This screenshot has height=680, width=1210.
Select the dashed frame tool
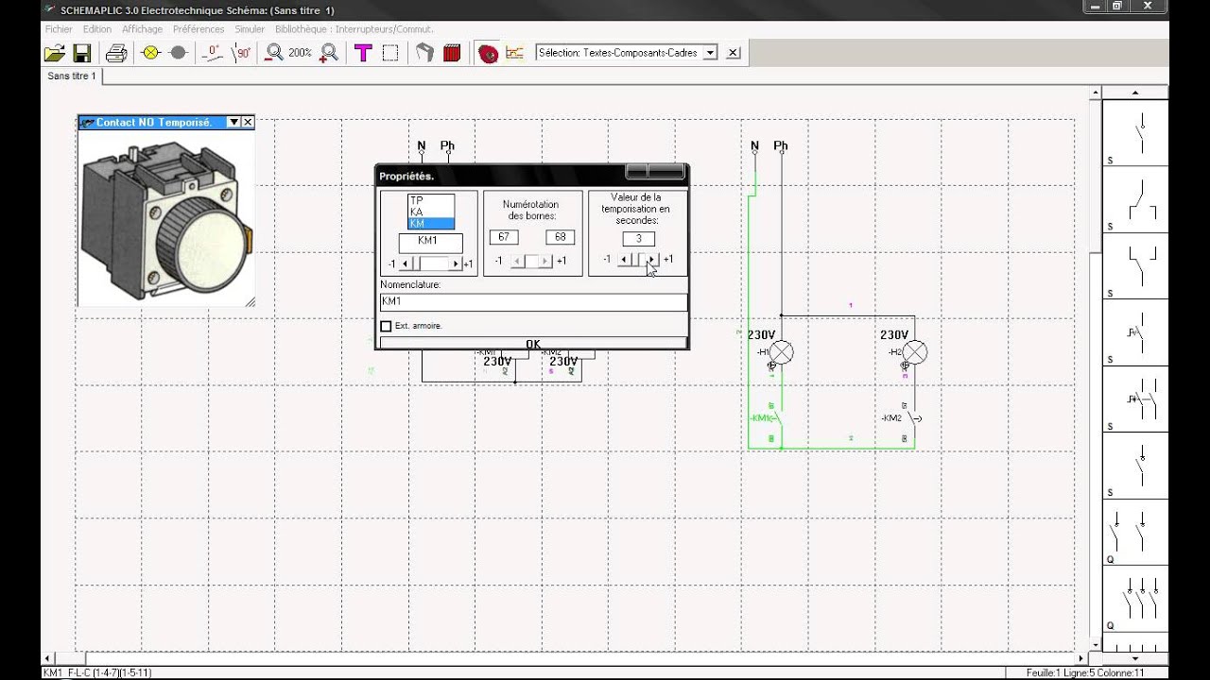[389, 53]
